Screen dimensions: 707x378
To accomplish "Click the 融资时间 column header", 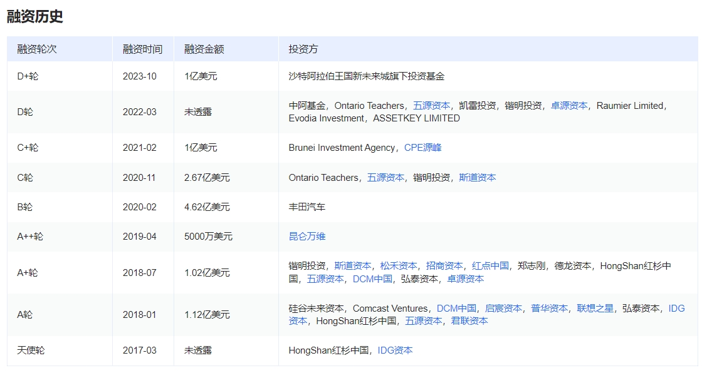I will pos(142,49).
